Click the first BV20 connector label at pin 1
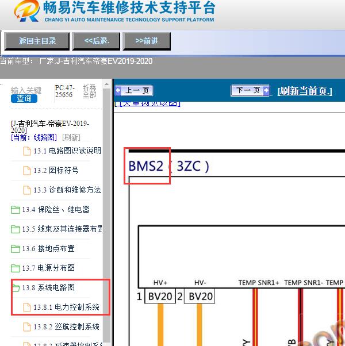345x346 pixels. [x=160, y=296]
